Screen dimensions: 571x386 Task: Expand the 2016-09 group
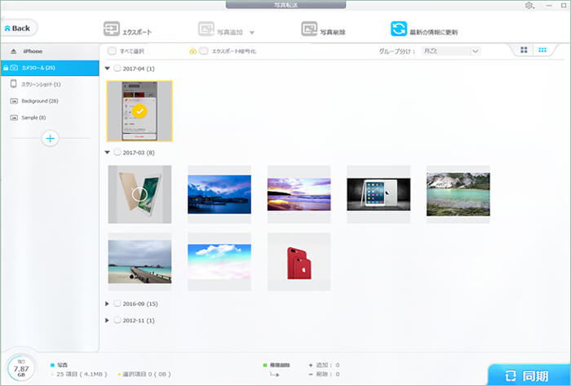[x=108, y=304]
